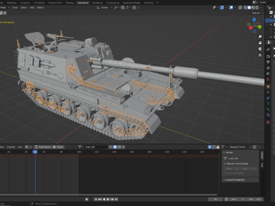The width and height of the screenshot is (275, 206).
Task: Open the dope sheet filters dropdown
Action: [224, 147]
